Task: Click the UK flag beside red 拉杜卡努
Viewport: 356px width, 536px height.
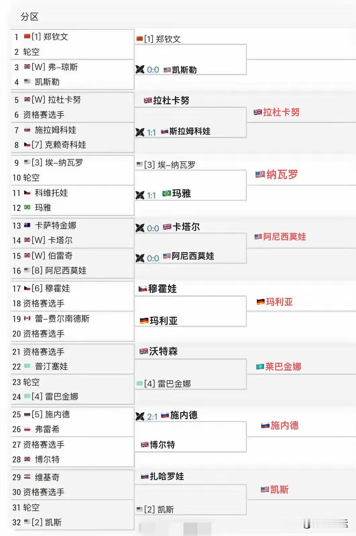Action: click(258, 112)
